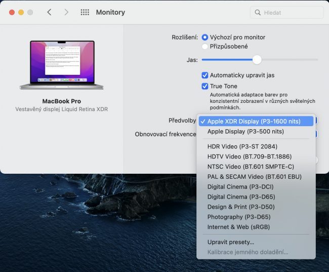
Task: Open Upravit presety… menu entry
Action: point(256,242)
